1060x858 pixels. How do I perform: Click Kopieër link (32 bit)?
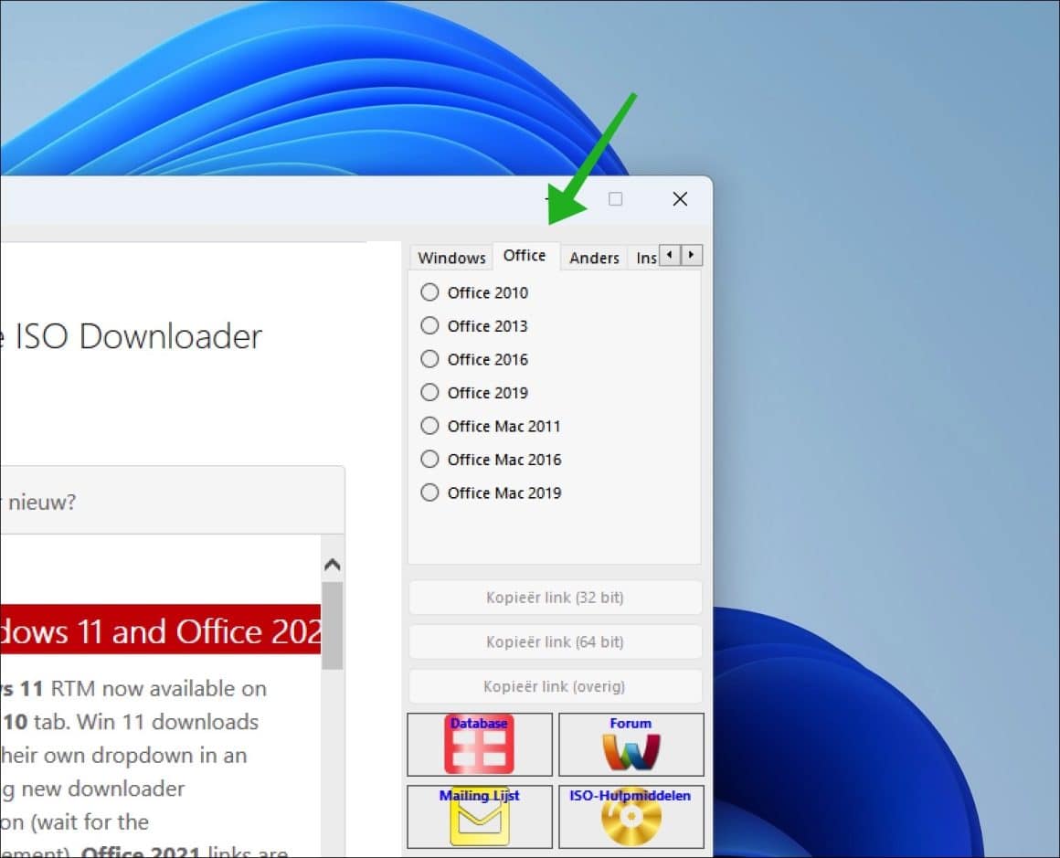click(555, 597)
